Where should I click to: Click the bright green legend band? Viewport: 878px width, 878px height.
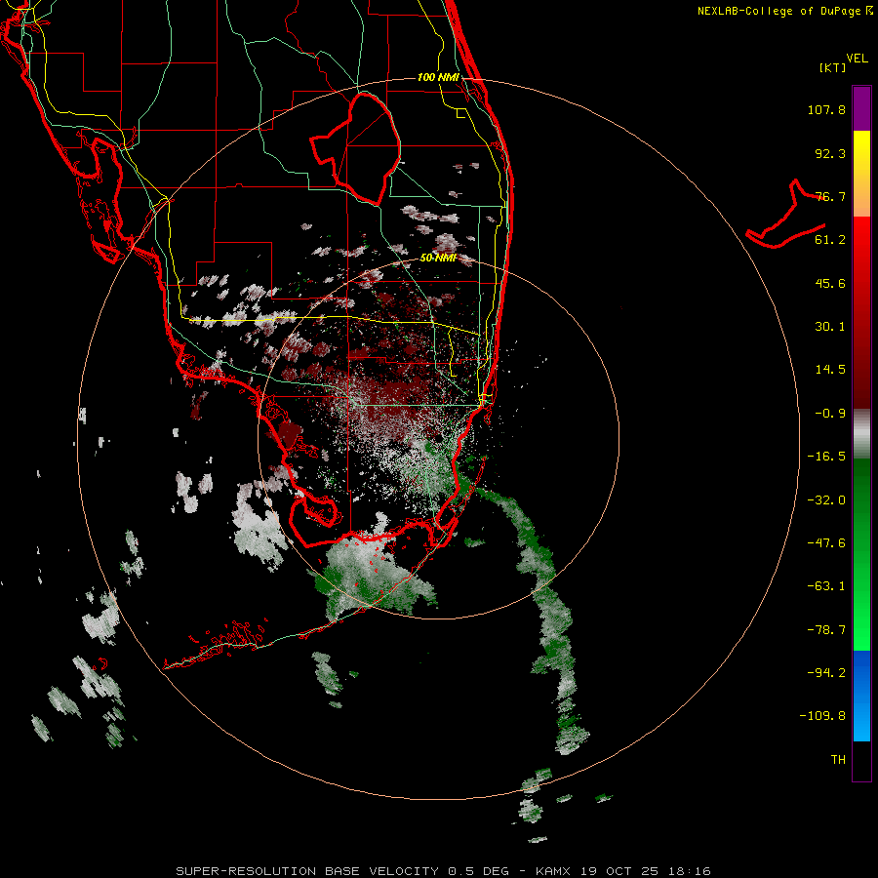pyautogui.click(x=861, y=554)
